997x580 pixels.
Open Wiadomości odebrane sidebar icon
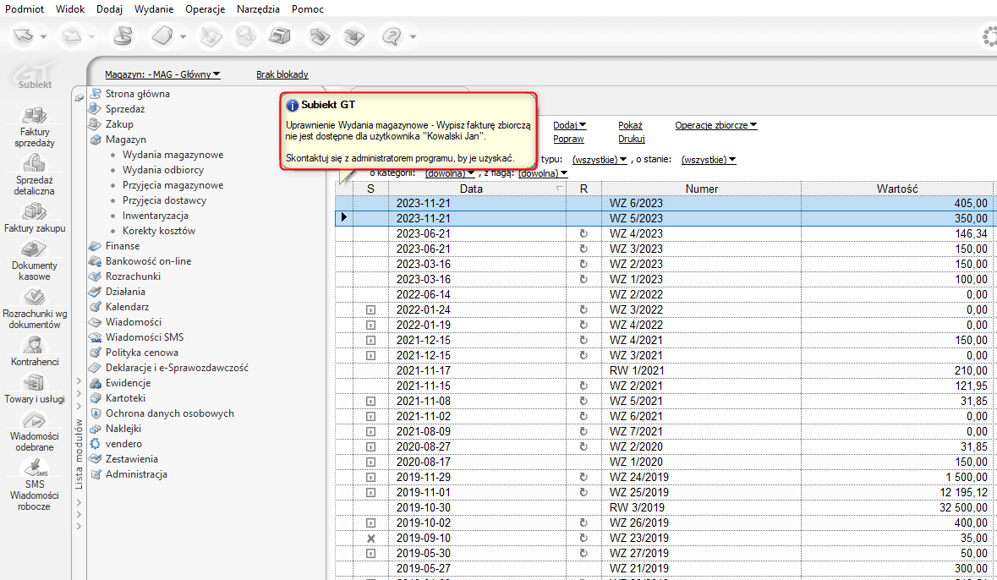pos(35,419)
